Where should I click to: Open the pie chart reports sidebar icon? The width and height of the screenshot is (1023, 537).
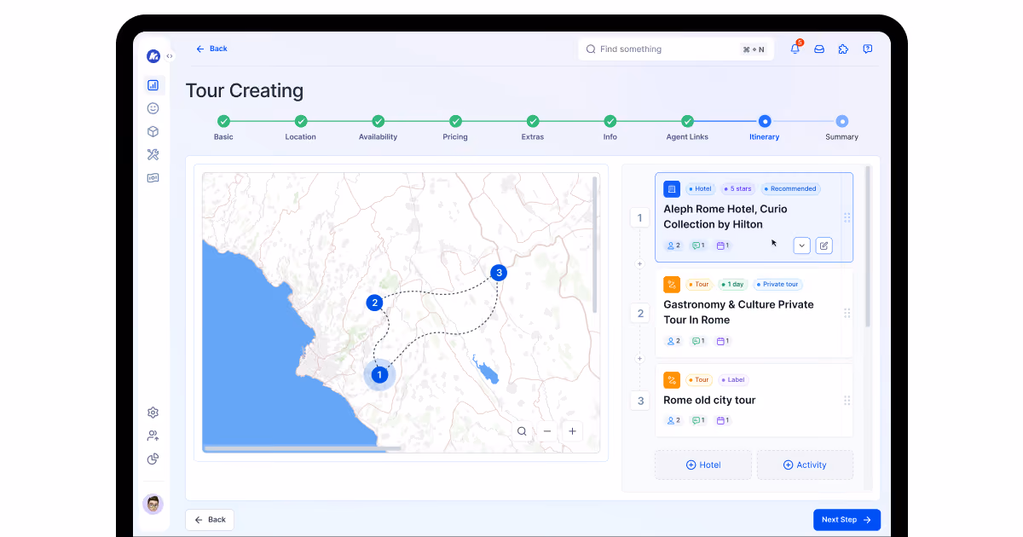pos(153,459)
